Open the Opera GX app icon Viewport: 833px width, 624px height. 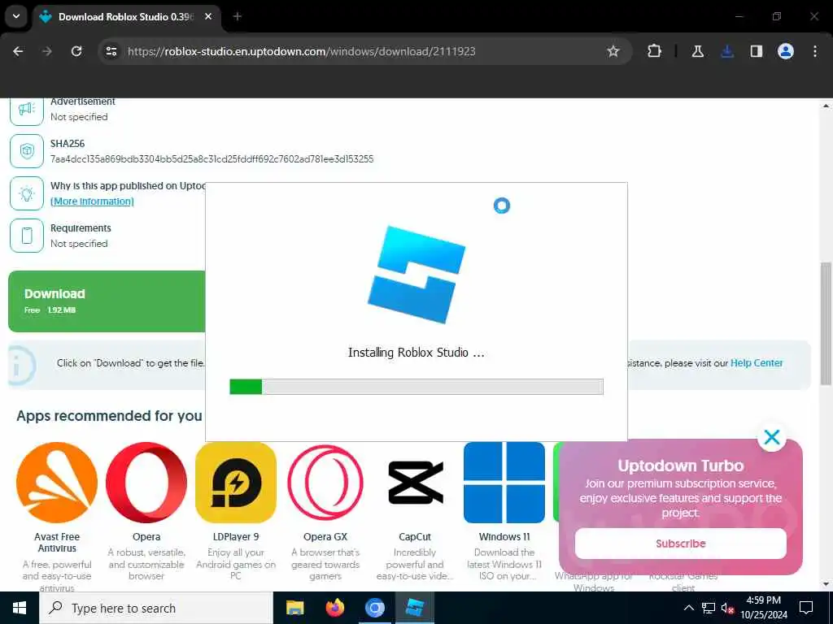click(x=325, y=483)
